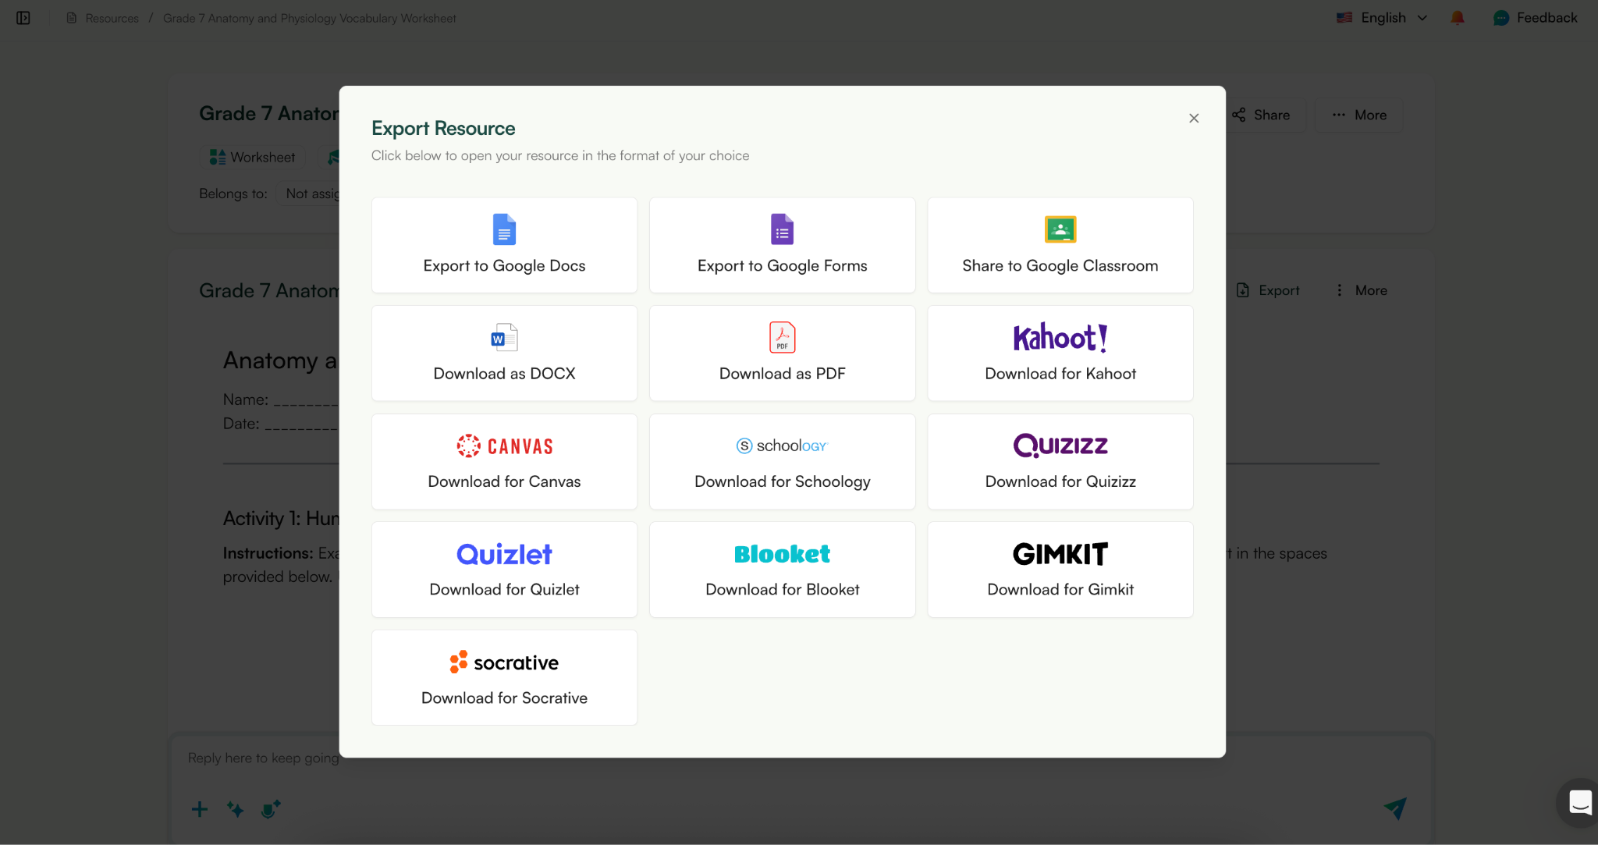This screenshot has width=1598, height=845.
Task: Open the English language dropdown
Action: point(1383,17)
